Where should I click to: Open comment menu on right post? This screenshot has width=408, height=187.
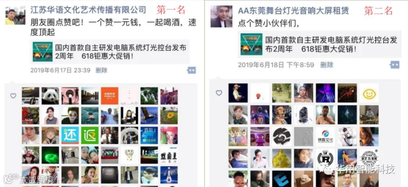[x=395, y=65]
